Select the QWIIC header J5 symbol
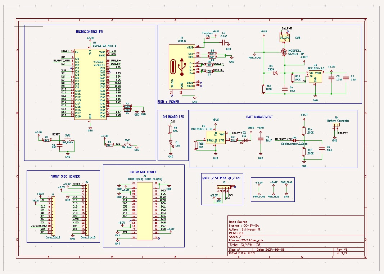 [x=223, y=187]
